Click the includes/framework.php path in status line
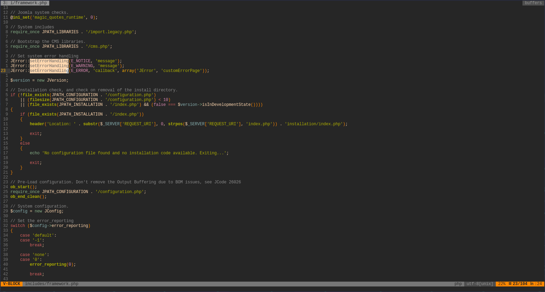 52,284
